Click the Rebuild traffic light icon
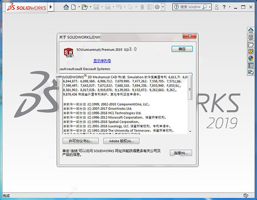This screenshot has width=257, height=200. (x=142, y=7)
